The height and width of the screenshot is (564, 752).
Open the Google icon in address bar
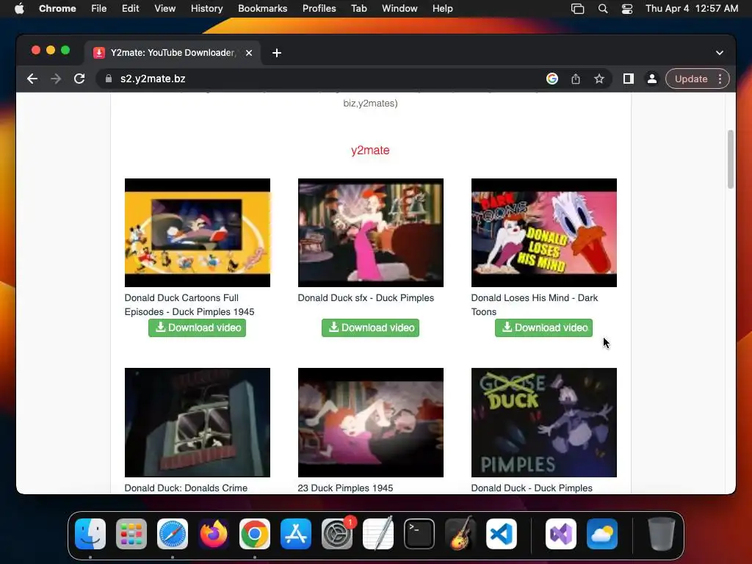point(552,79)
